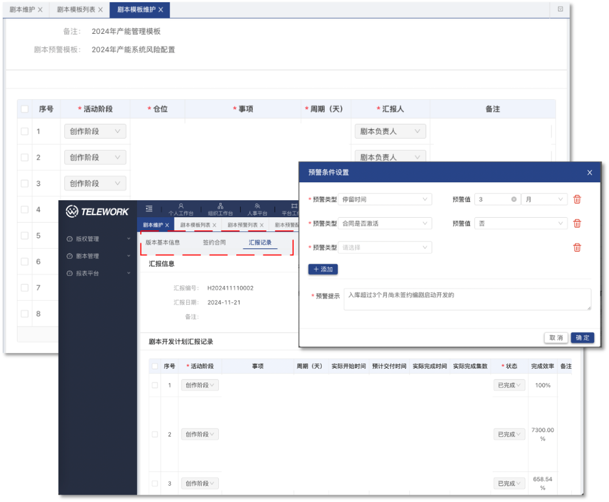Click the TELEWORK logo
609x502 pixels.
click(97, 212)
